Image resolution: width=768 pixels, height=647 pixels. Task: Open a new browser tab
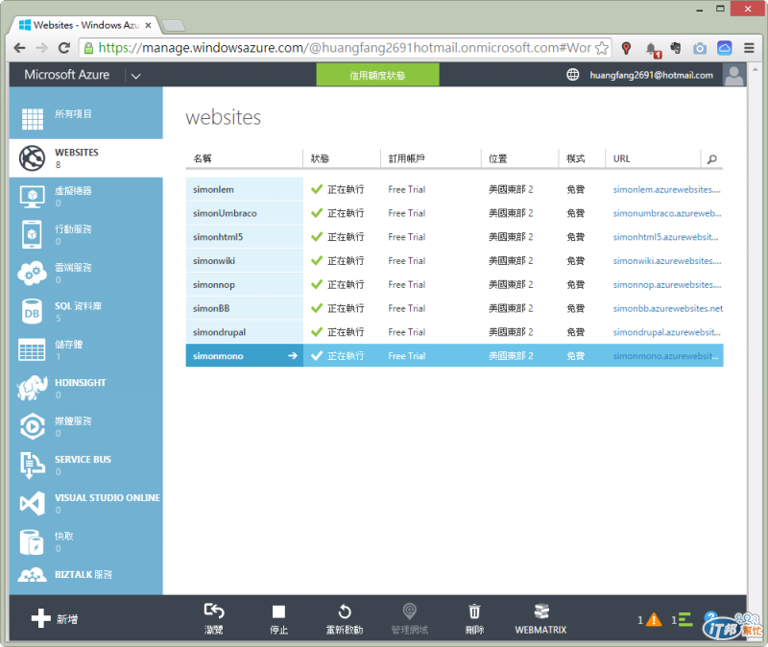tap(173, 25)
